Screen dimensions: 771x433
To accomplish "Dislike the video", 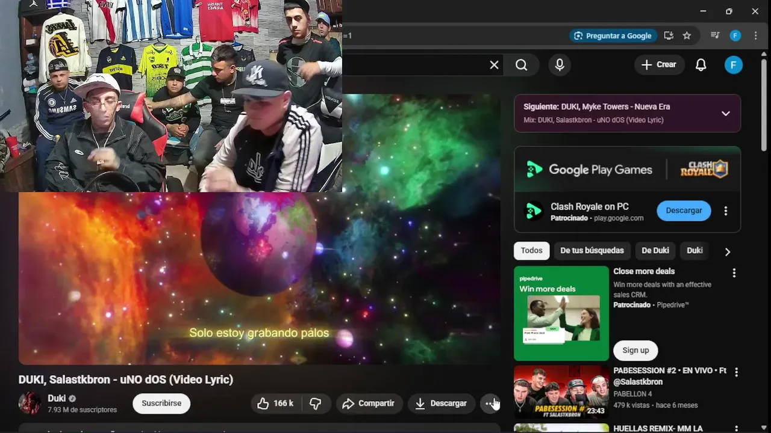I will pyautogui.click(x=316, y=404).
